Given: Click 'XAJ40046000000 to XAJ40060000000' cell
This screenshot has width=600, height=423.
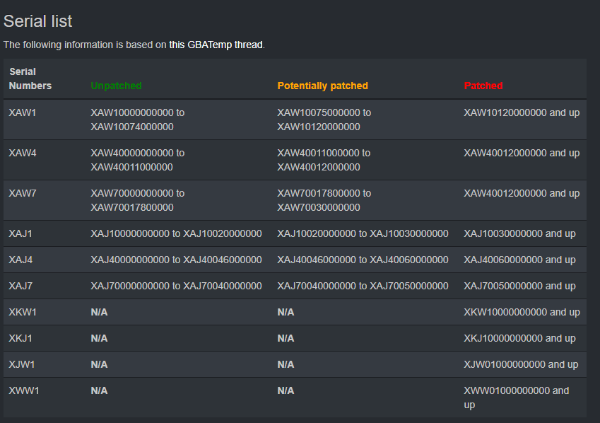Looking at the screenshot, I should tap(363, 260).
